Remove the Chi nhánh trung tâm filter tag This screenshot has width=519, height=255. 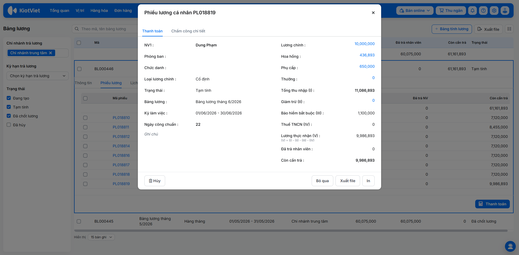[51, 53]
